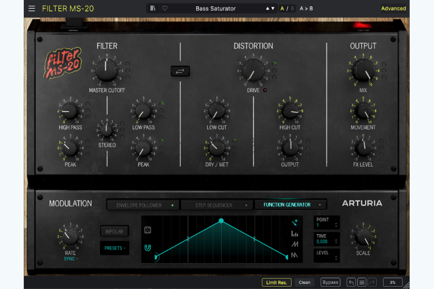434x289 pixels.
Task: Open the preset library browser
Action: [153, 8]
